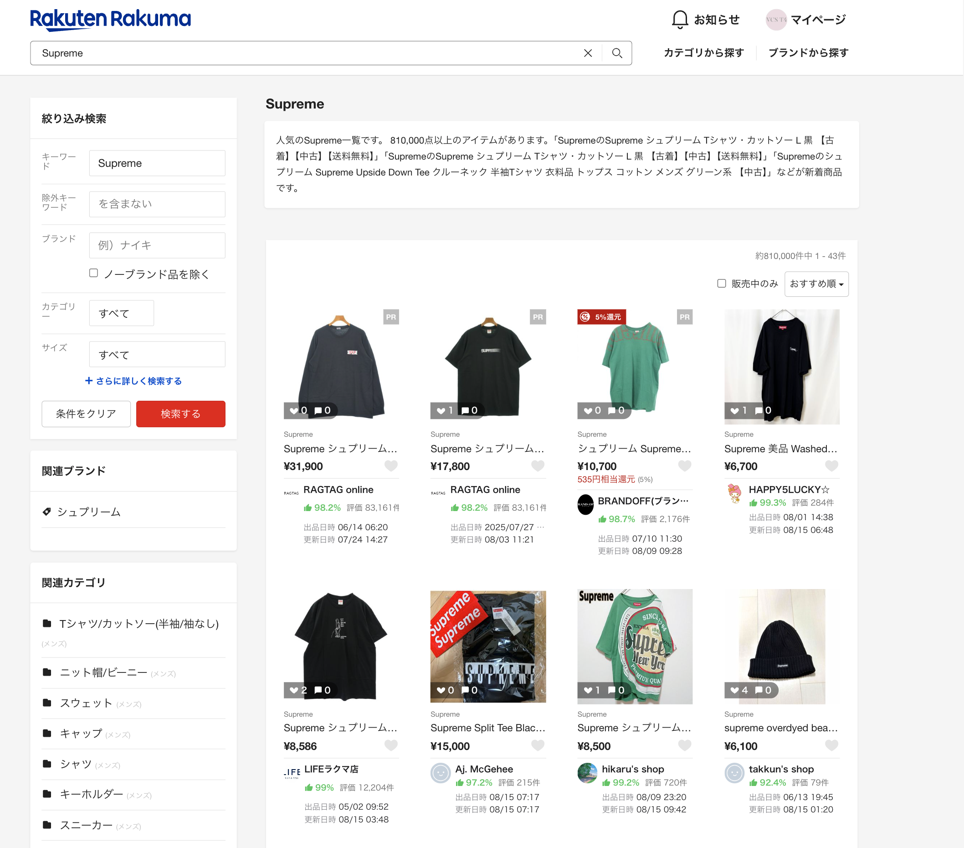This screenshot has width=964, height=848.
Task: Favorite the ¥31,900 item with its heart
Action: click(391, 466)
